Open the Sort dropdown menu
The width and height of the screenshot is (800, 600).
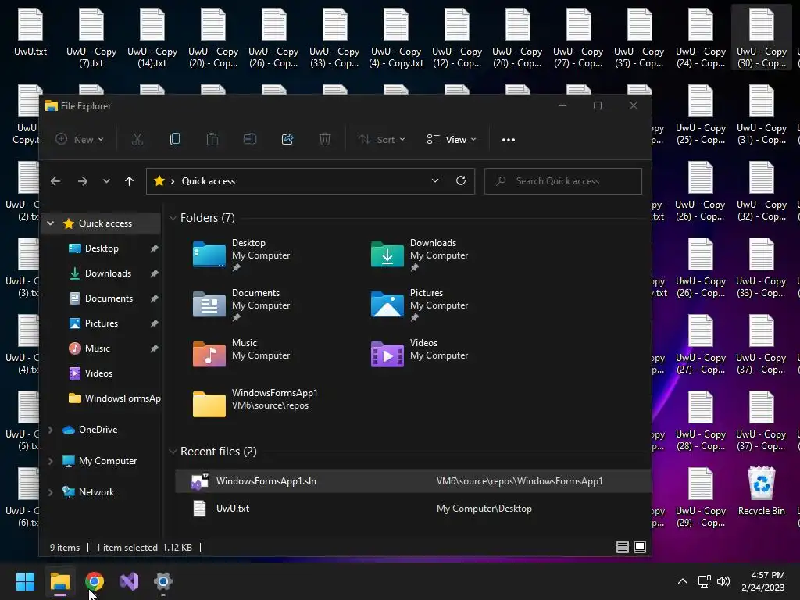pos(381,139)
